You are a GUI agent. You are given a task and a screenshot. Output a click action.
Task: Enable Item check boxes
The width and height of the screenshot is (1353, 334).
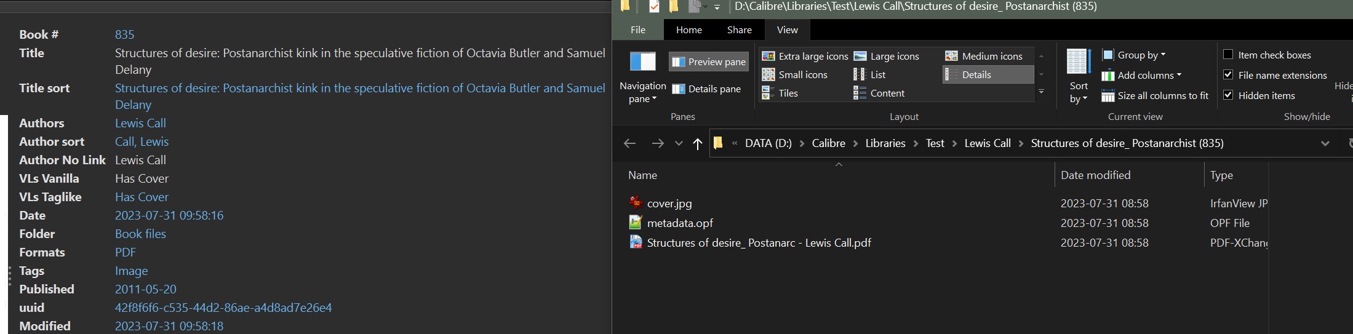coord(1228,55)
